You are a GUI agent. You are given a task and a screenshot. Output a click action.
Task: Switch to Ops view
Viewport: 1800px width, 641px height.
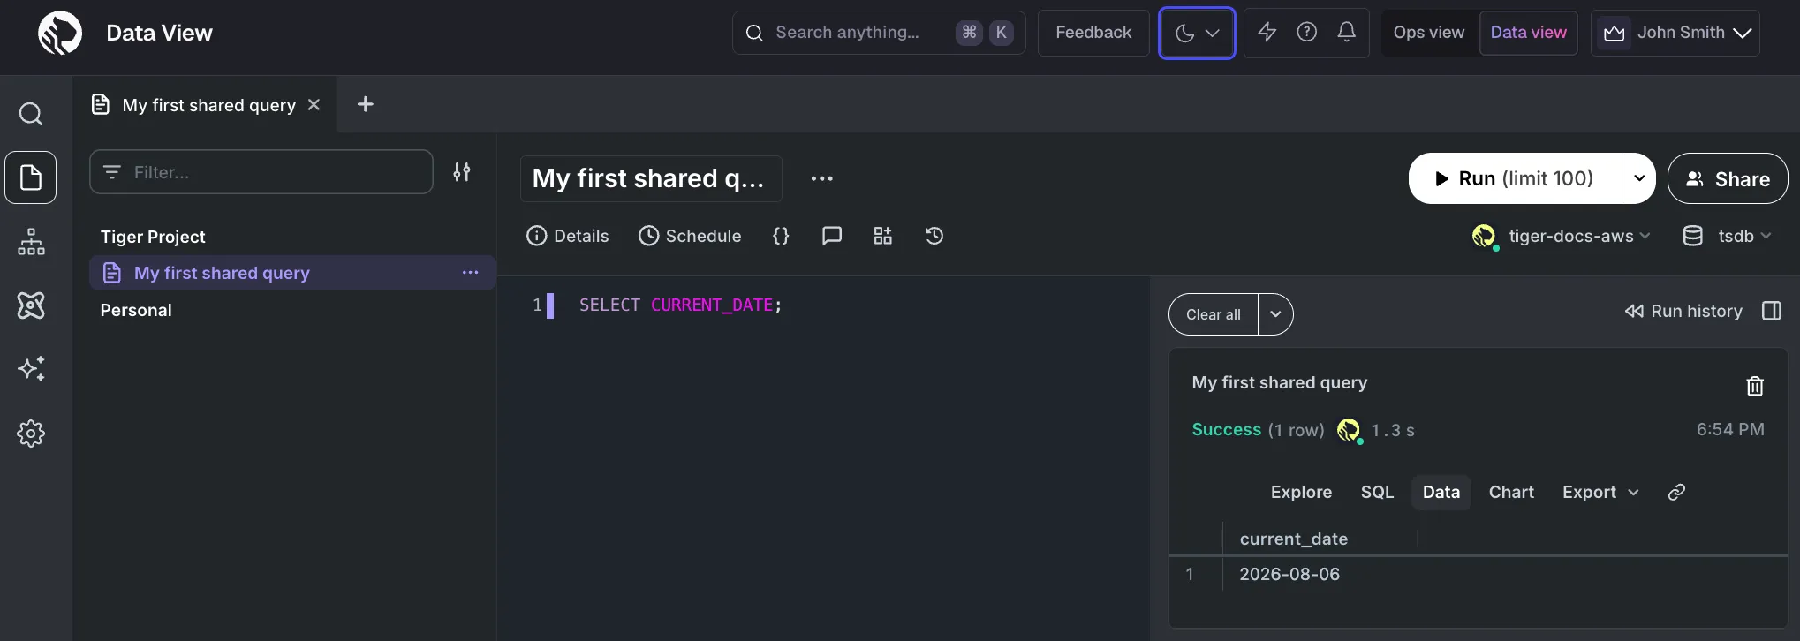click(x=1429, y=33)
